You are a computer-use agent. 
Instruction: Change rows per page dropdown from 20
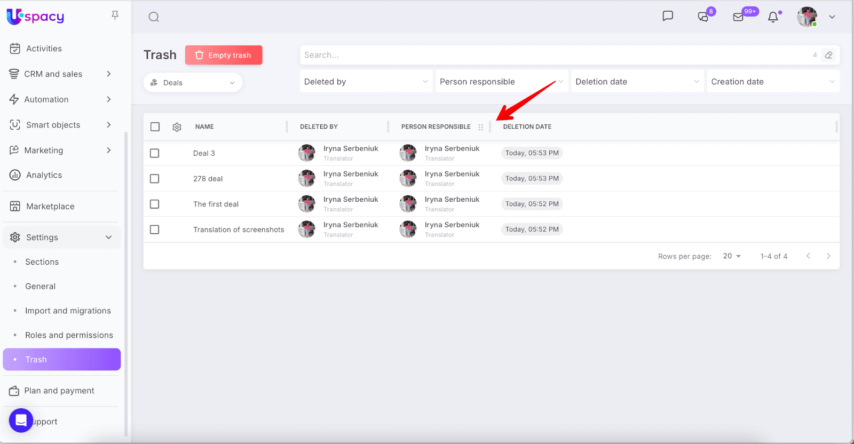click(x=732, y=256)
